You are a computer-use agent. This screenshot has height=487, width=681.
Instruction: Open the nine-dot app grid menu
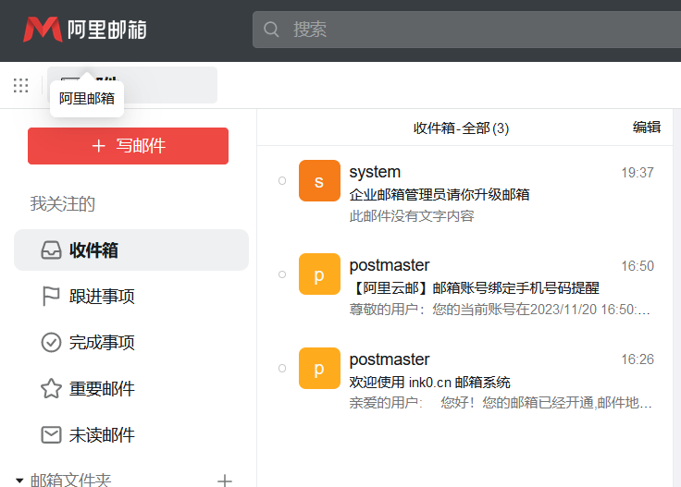tap(21, 85)
